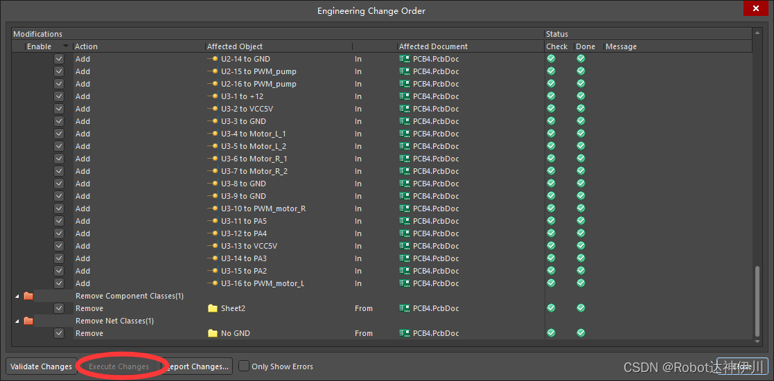Click the pin icon for U2-14 to GND
Image resolution: width=774 pixels, height=381 pixels.
click(x=213, y=59)
